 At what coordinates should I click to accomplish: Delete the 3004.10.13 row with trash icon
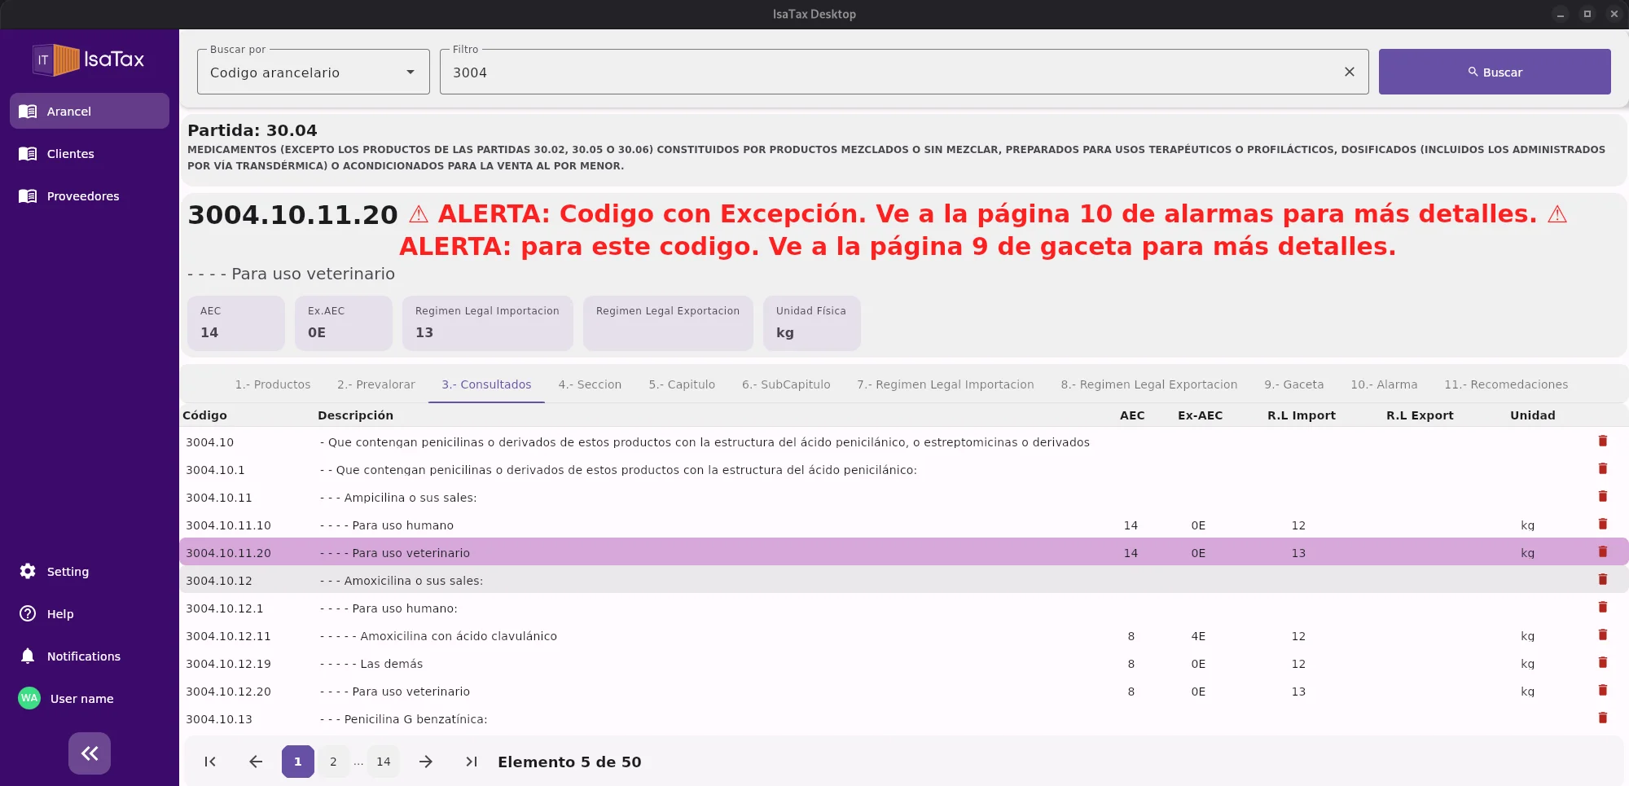pyautogui.click(x=1603, y=718)
